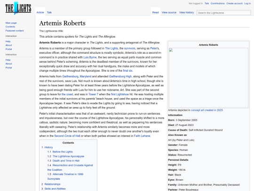The height and width of the screenshot is (191, 254).
Task: Jump to The Lightshow Apocalypse subsection
Action: 68,156
